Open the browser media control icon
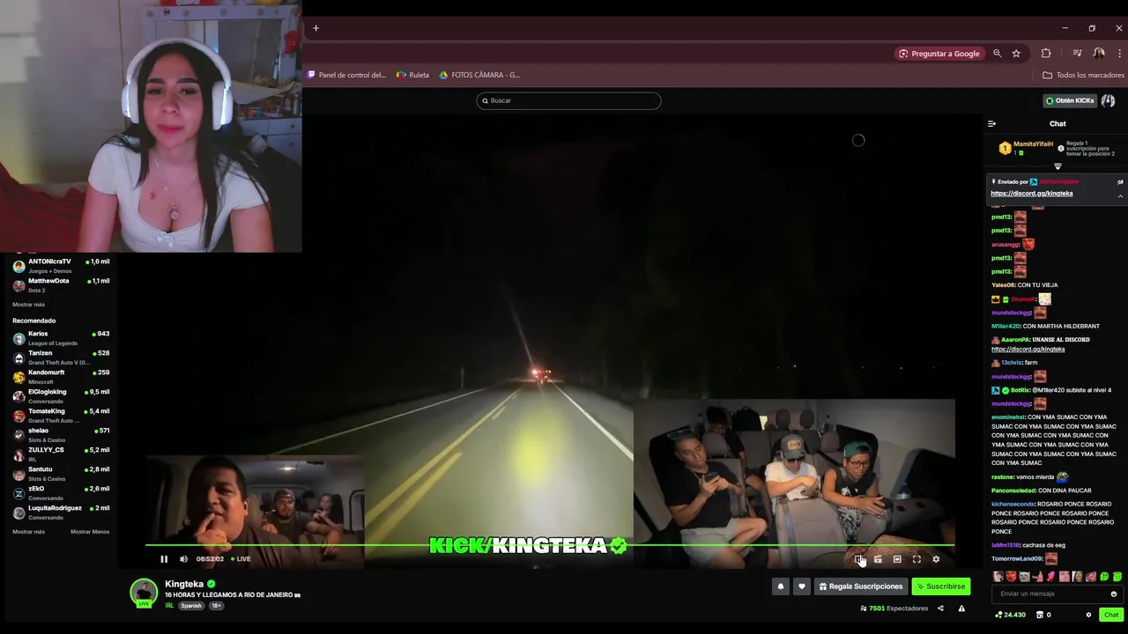The height and width of the screenshot is (634, 1128). pyautogui.click(x=1077, y=54)
